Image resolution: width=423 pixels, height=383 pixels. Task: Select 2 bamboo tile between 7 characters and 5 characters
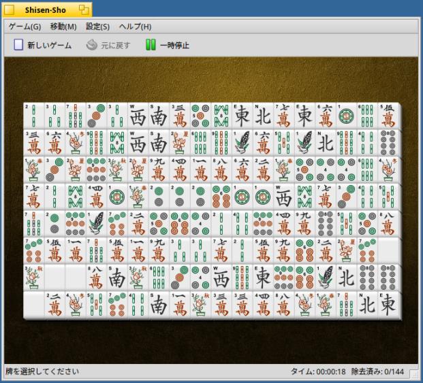pos(242,250)
